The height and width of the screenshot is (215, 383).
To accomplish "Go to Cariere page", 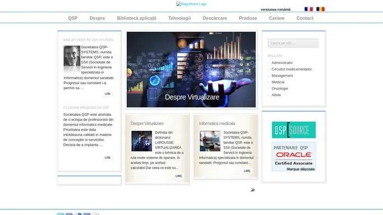I will 276,18.
